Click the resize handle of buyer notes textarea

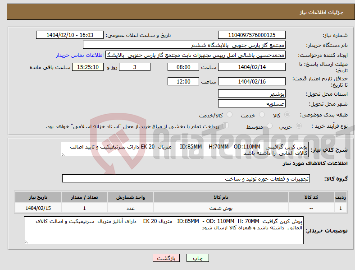point(26,242)
